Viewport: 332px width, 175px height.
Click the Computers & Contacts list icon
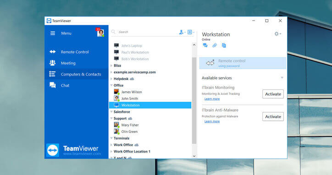click(52, 74)
